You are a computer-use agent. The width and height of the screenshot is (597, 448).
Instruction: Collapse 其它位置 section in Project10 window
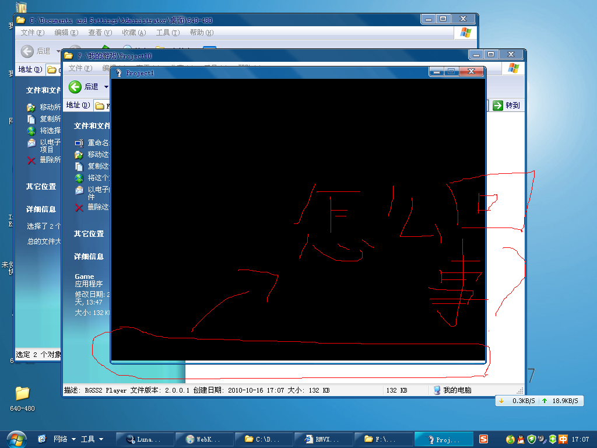(89, 234)
